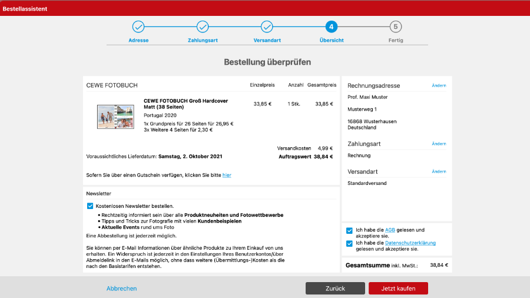Go to the Zahlungsart step label
Viewport: 530px width, 298px height.
(203, 40)
